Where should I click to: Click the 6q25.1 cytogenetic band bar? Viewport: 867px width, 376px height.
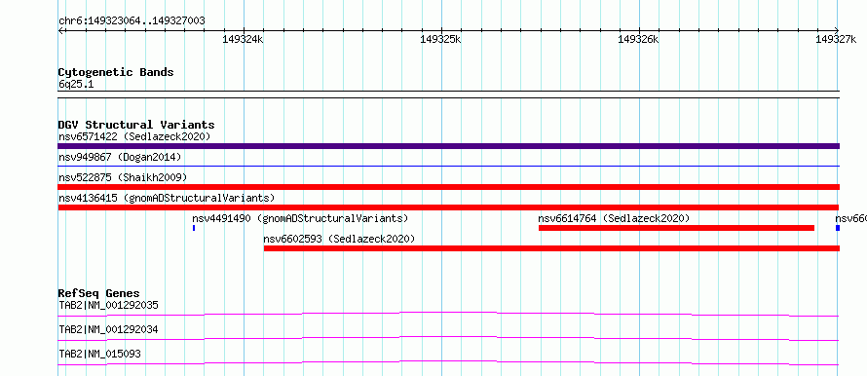pos(448,94)
